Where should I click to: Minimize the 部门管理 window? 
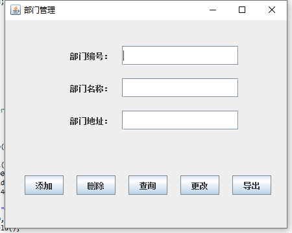(213, 10)
